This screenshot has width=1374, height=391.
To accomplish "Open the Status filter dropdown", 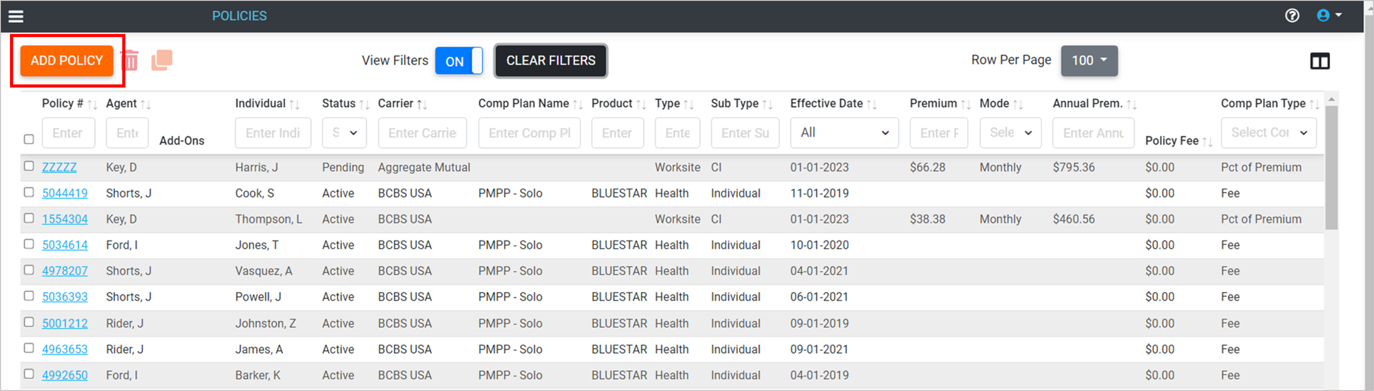I will point(344,133).
